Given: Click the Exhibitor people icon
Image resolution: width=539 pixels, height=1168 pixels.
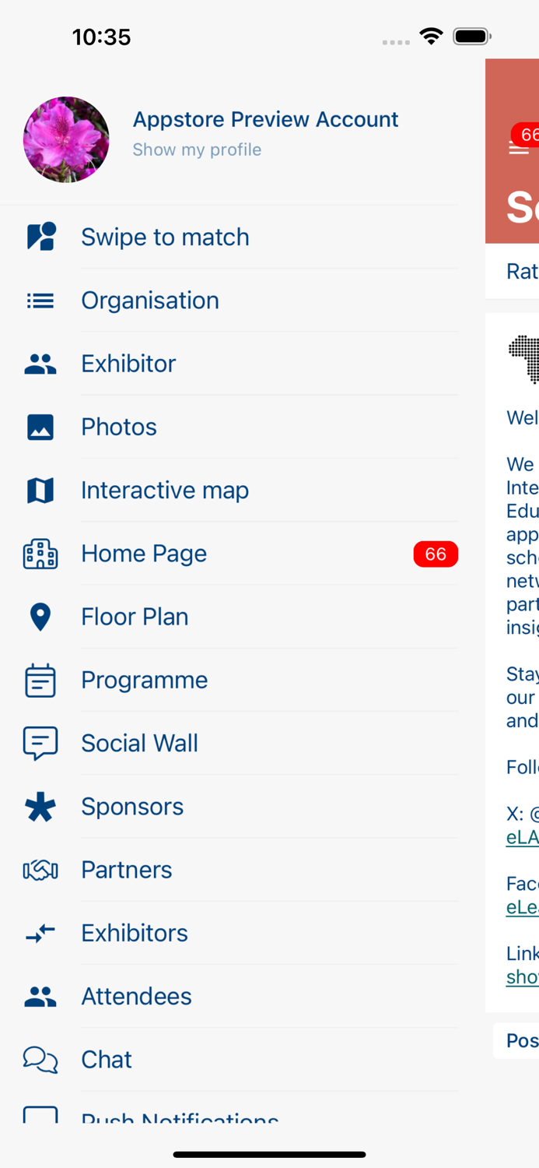Looking at the screenshot, I should click(40, 363).
